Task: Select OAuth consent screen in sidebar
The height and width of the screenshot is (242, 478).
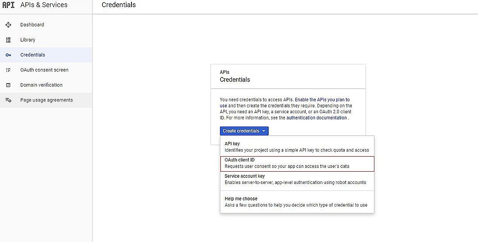Action: [44, 70]
